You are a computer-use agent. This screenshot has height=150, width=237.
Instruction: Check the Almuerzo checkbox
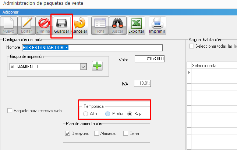(96, 133)
